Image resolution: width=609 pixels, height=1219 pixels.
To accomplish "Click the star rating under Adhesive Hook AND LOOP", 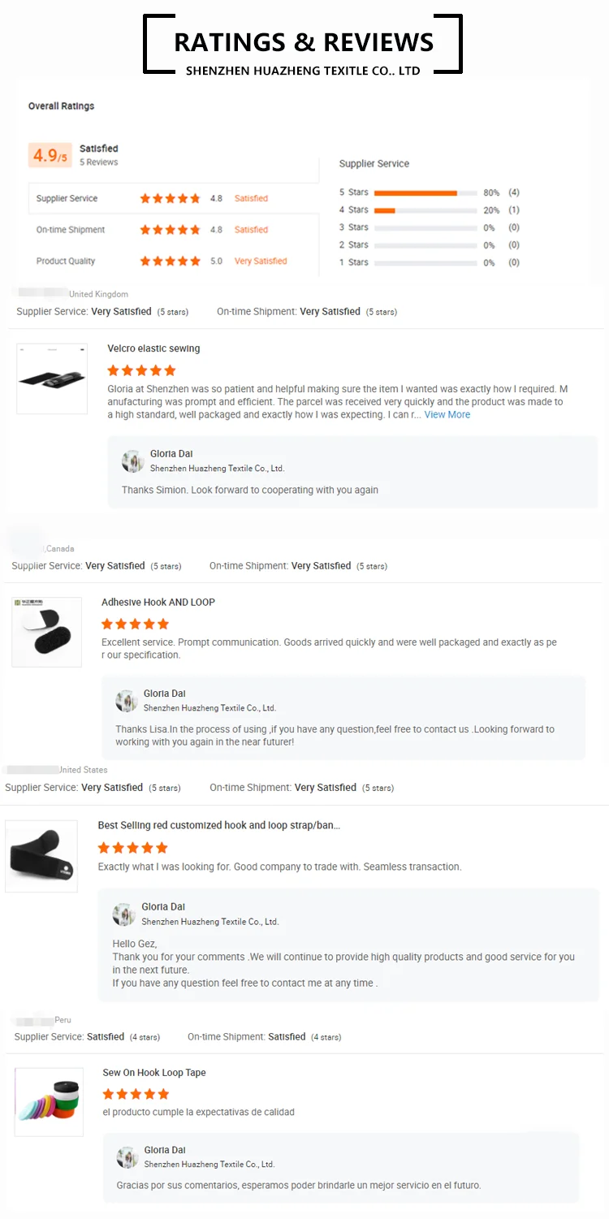I will point(135,624).
